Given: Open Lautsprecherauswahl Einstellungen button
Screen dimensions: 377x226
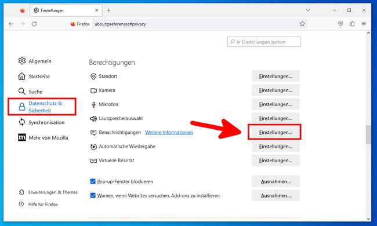Looking at the screenshot, I should coord(275,118).
